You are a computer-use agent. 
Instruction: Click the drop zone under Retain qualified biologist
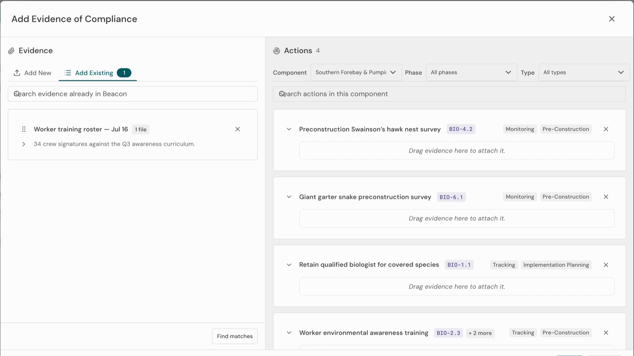[457, 287]
